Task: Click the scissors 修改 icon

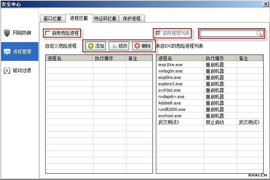Action: [113, 46]
